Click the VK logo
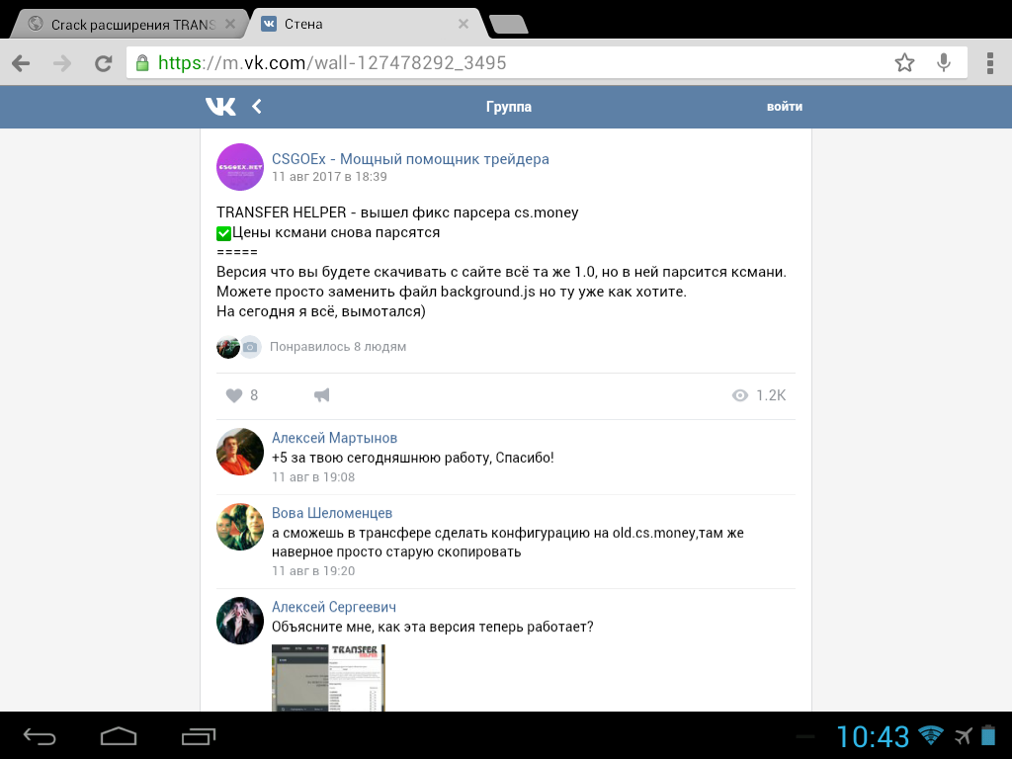The width and height of the screenshot is (1012, 759). [220, 107]
